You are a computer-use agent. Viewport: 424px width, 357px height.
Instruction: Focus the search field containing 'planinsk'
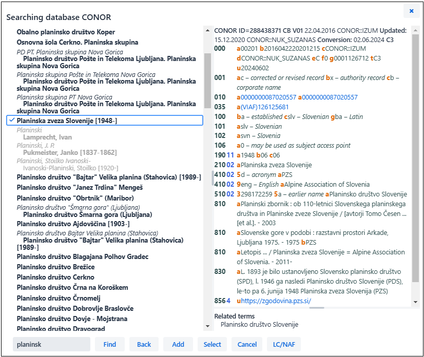coord(51,344)
